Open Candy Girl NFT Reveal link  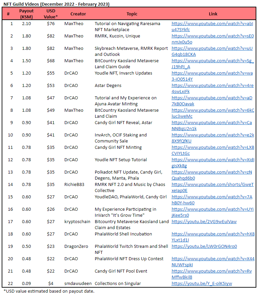click(x=212, y=126)
